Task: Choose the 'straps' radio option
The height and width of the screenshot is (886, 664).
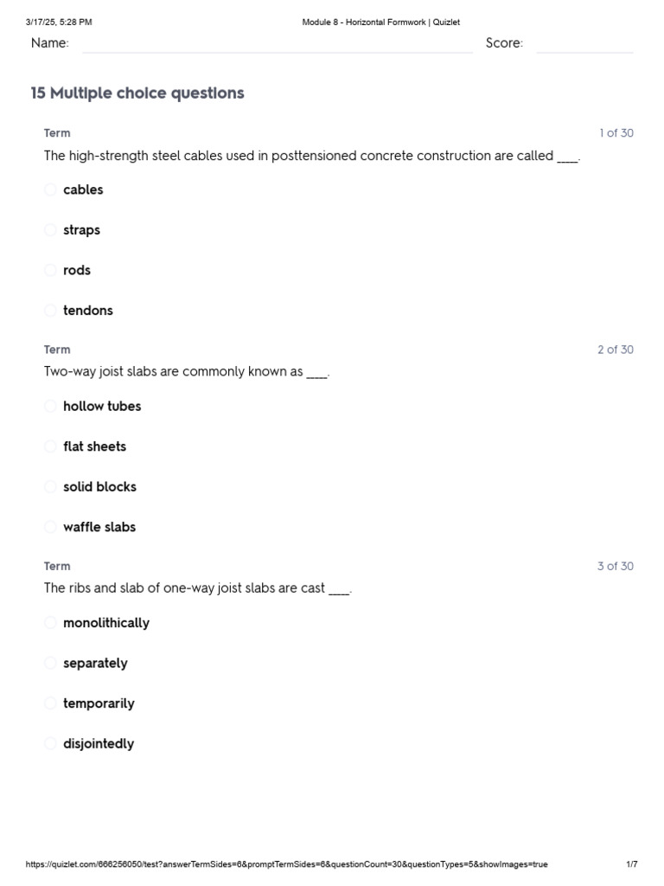Action: (x=51, y=230)
